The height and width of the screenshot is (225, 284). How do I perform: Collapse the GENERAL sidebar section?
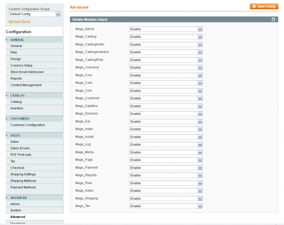[34, 40]
